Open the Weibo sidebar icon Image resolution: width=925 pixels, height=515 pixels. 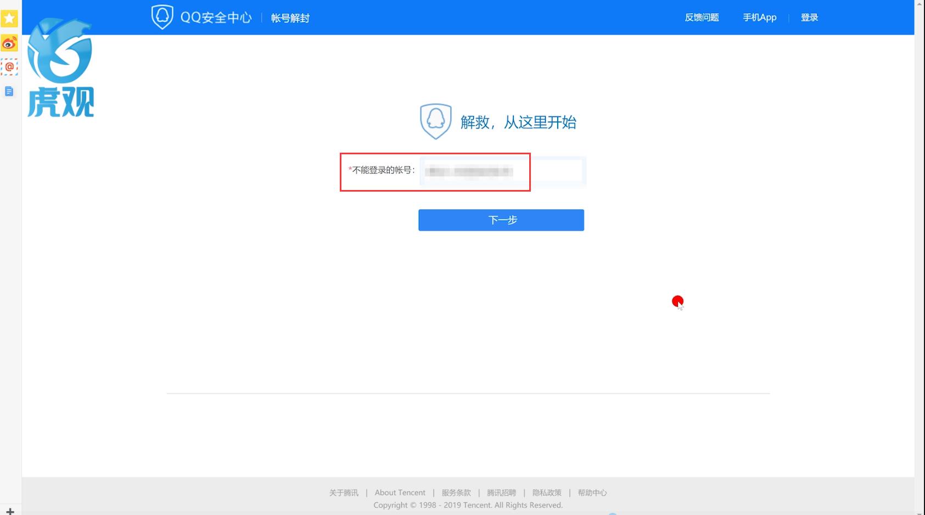pyautogui.click(x=9, y=43)
